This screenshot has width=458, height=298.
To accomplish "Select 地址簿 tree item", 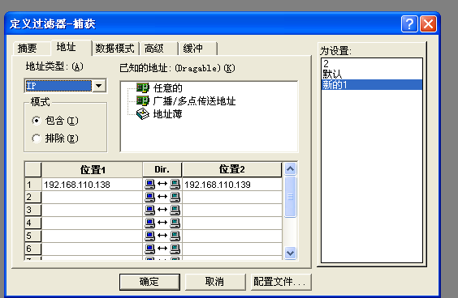I will pos(167,114).
